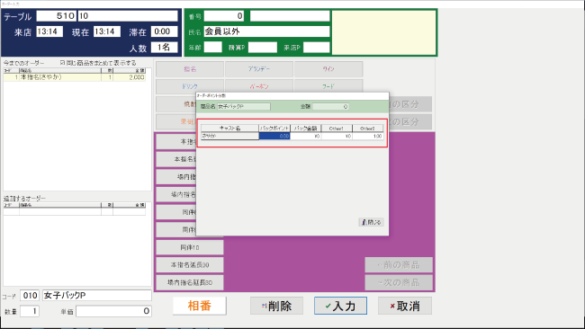Click the テーブル number field 510
Viewport: 585px width, 329px height.
[x=57, y=16]
